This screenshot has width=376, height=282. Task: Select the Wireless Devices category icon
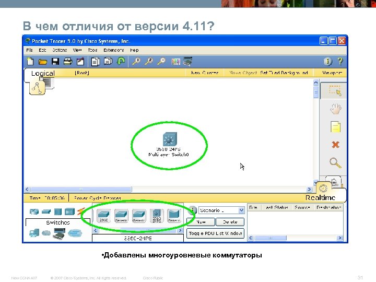pyautogui.click(x=69, y=211)
